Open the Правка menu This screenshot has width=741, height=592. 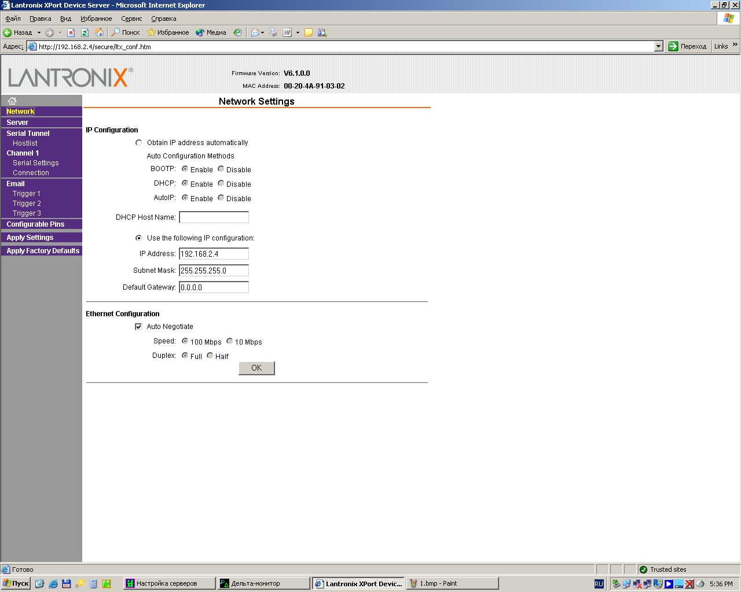click(41, 18)
